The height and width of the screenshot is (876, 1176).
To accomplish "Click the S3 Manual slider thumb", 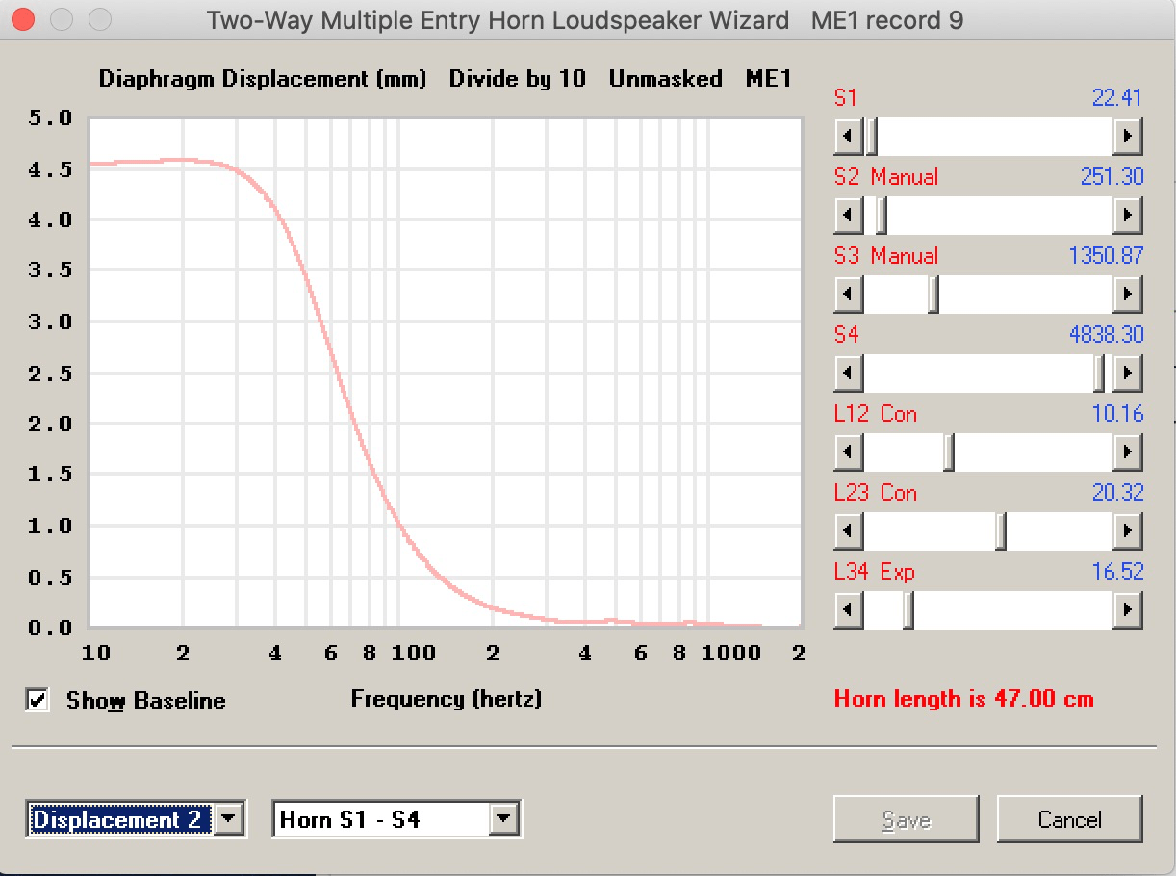I will click(933, 294).
